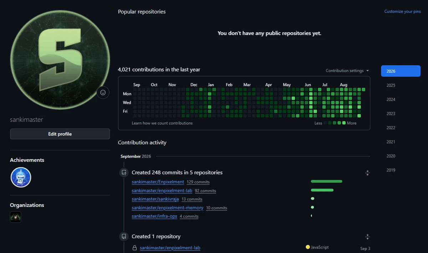This screenshot has width=428, height=253.
Task: Click the Mon row label in contribution graph
Action: pos(127,94)
